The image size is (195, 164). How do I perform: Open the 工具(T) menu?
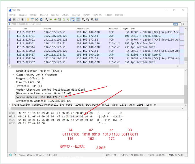[108, 15]
